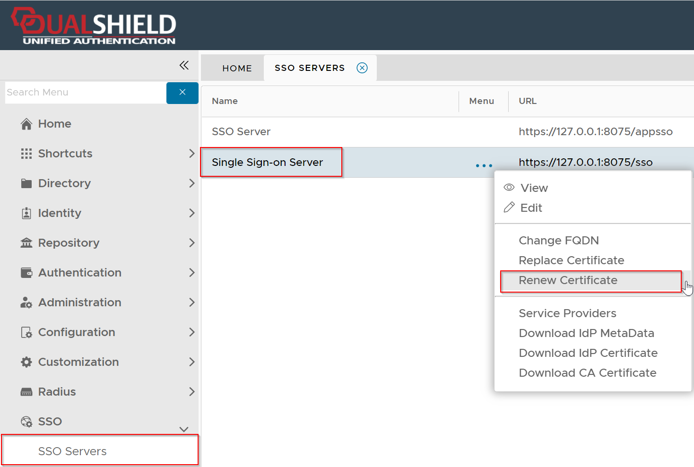The image size is (694, 467).
Task: Expand the Authentication menu chevron
Action: (191, 273)
